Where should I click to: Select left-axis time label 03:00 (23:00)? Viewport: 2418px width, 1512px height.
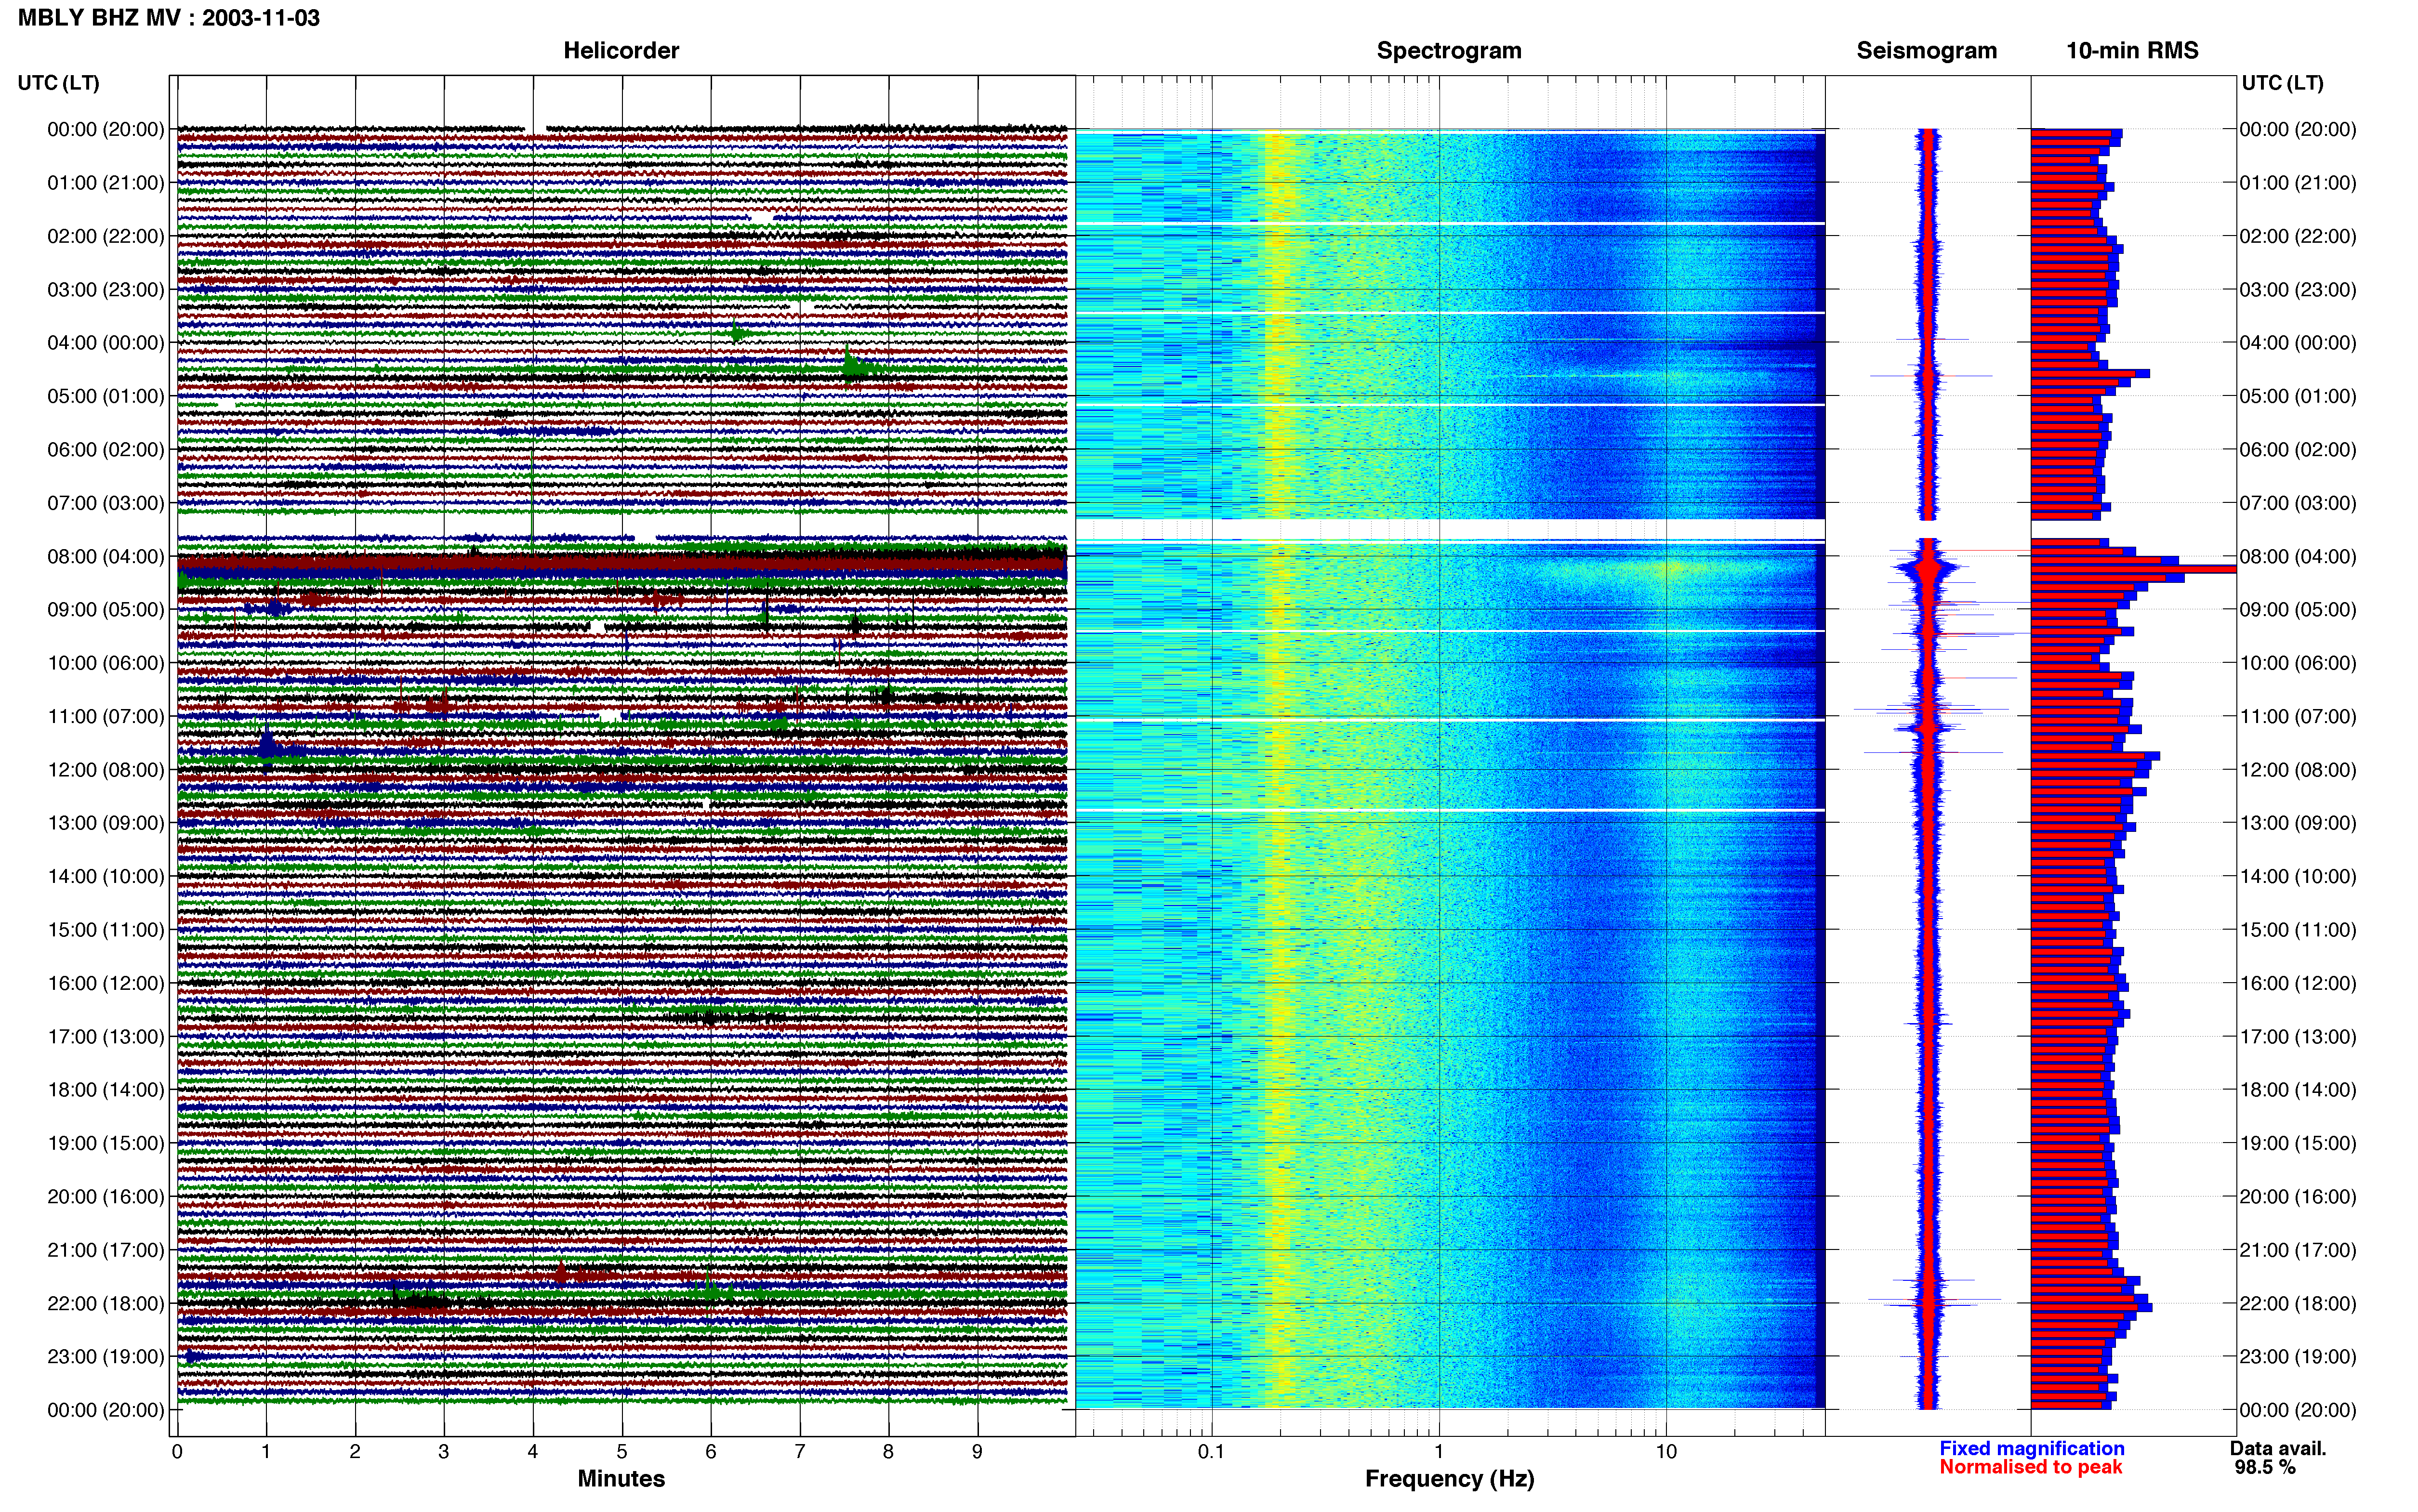click(x=106, y=290)
